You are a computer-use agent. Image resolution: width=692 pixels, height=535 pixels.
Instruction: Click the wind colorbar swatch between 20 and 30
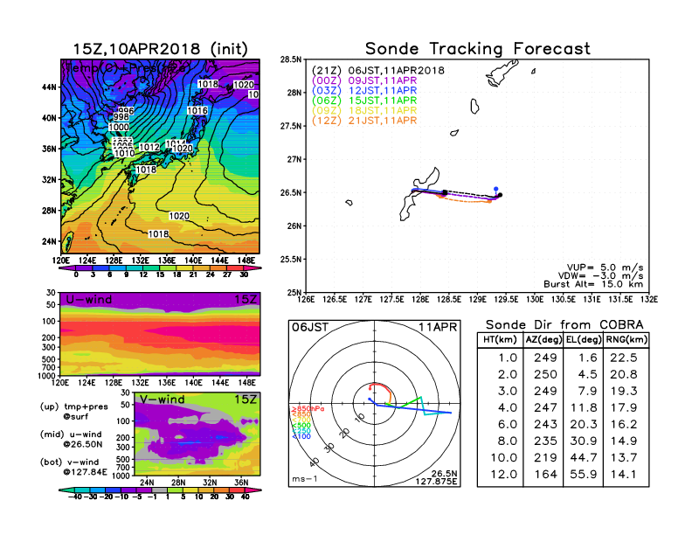pos(222,490)
